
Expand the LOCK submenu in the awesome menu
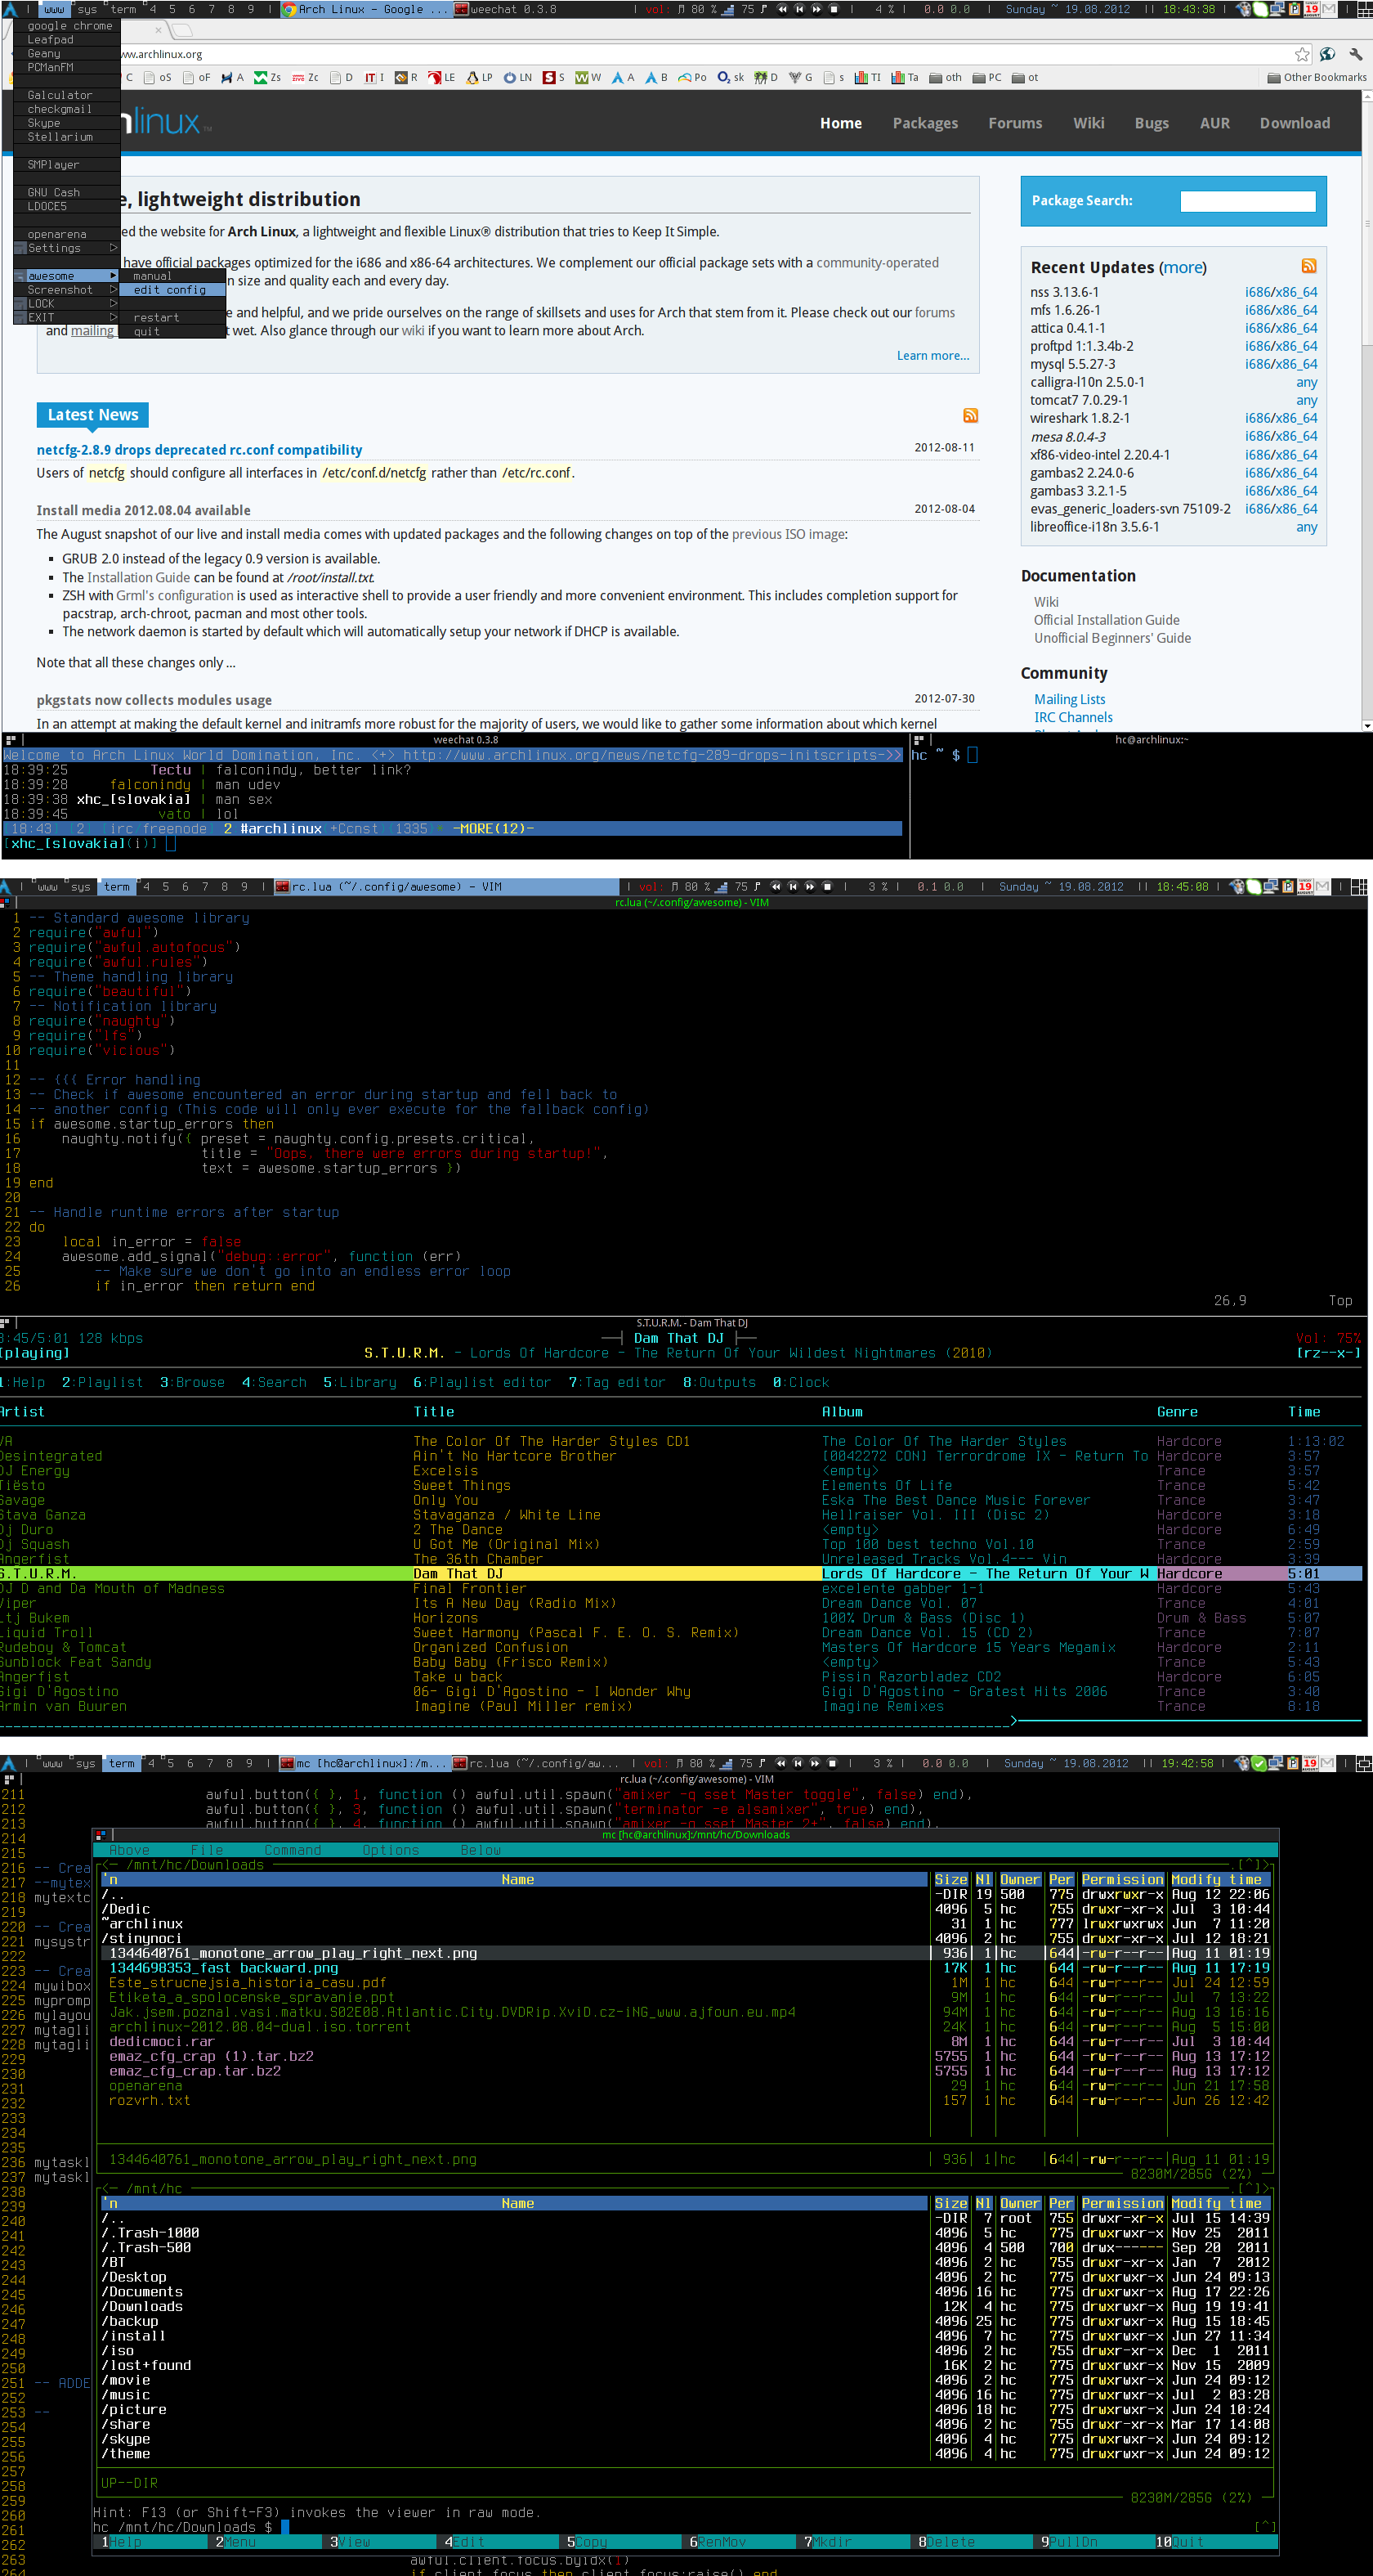pyautogui.click(x=67, y=304)
